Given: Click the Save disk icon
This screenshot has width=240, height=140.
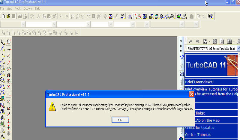Looking at the screenshot, I should pyautogui.click(x=14, y=16).
